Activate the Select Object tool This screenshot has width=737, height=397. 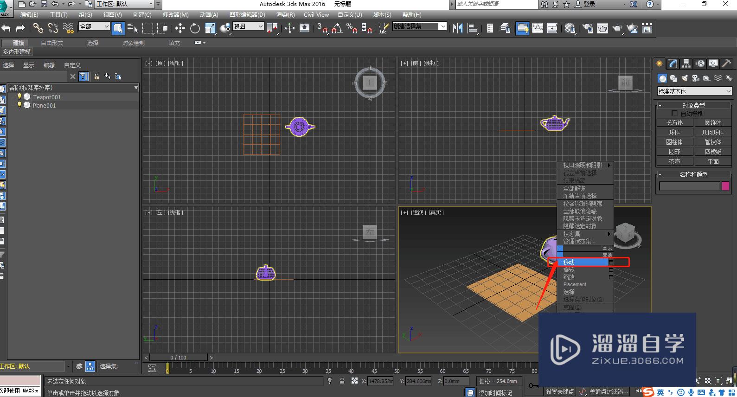click(x=118, y=28)
